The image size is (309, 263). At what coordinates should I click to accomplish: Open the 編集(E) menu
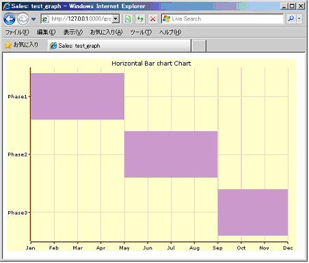(x=46, y=32)
